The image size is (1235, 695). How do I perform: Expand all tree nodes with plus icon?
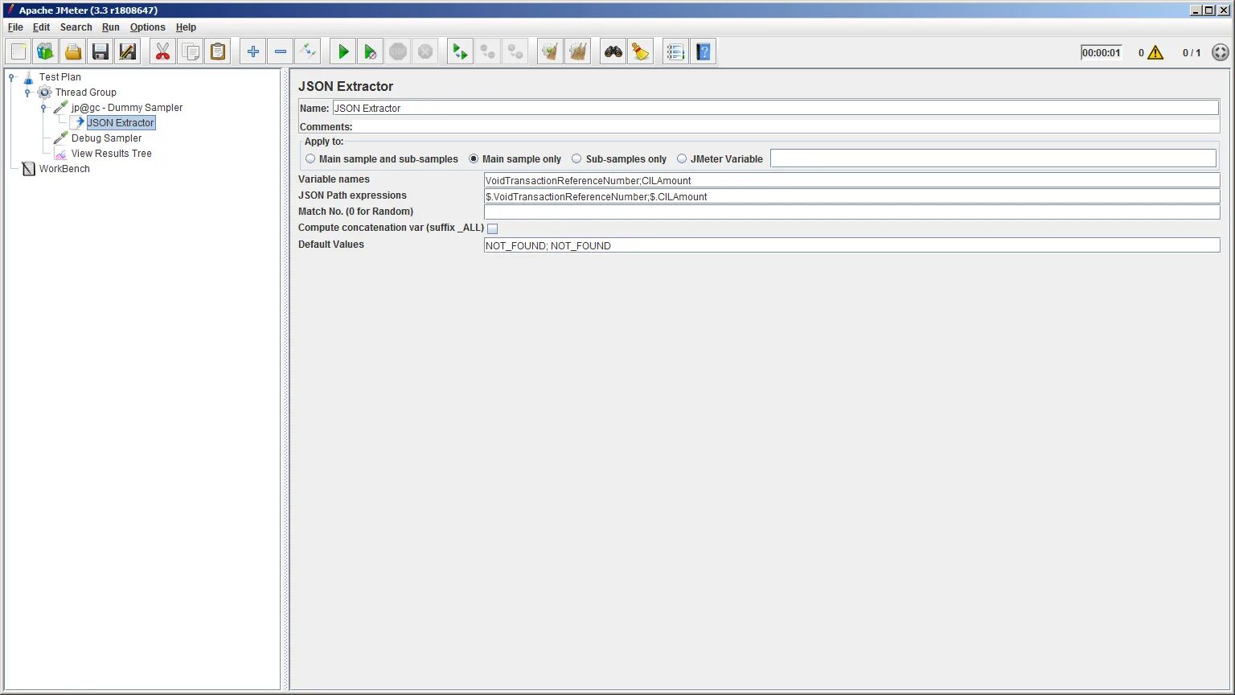coord(253,52)
